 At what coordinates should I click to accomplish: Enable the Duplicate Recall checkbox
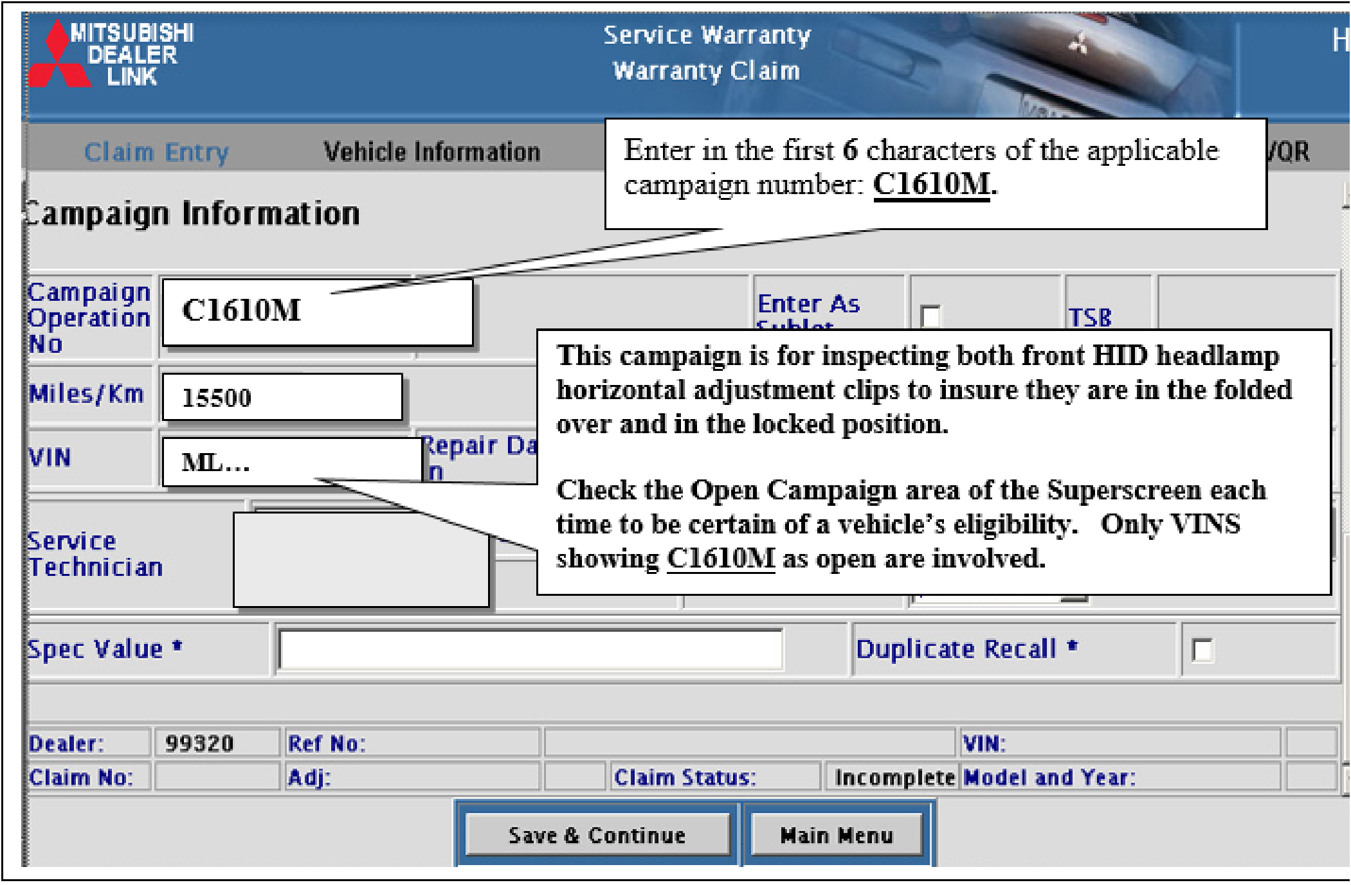(x=1202, y=650)
